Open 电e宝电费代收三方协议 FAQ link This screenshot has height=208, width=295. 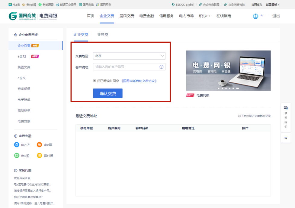click(33, 184)
